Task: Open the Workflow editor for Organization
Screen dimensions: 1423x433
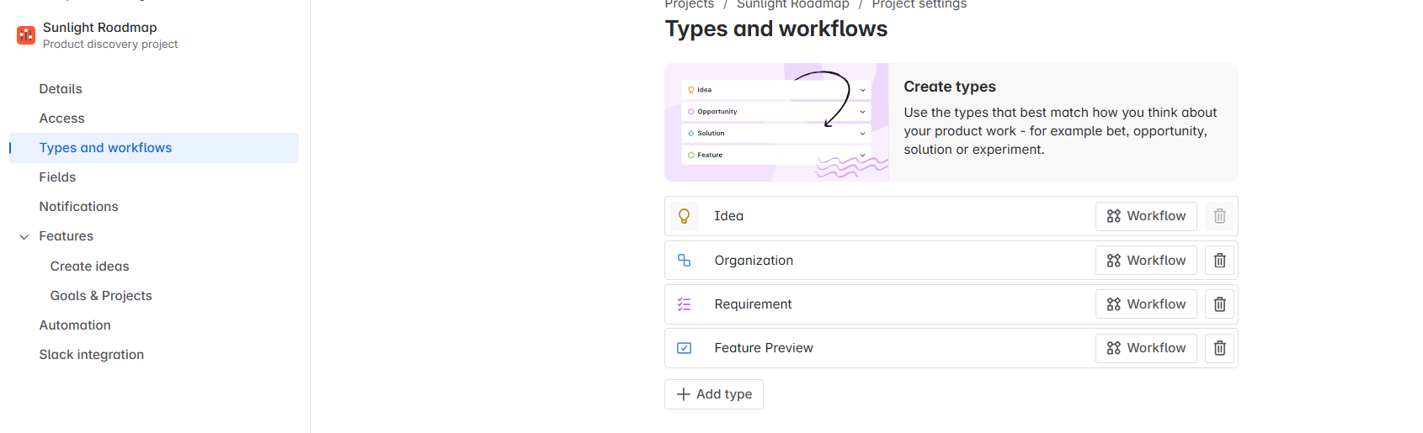Action: [x=1146, y=261]
